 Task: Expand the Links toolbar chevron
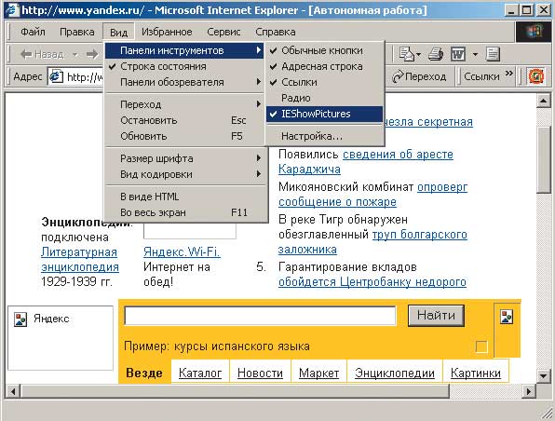509,74
